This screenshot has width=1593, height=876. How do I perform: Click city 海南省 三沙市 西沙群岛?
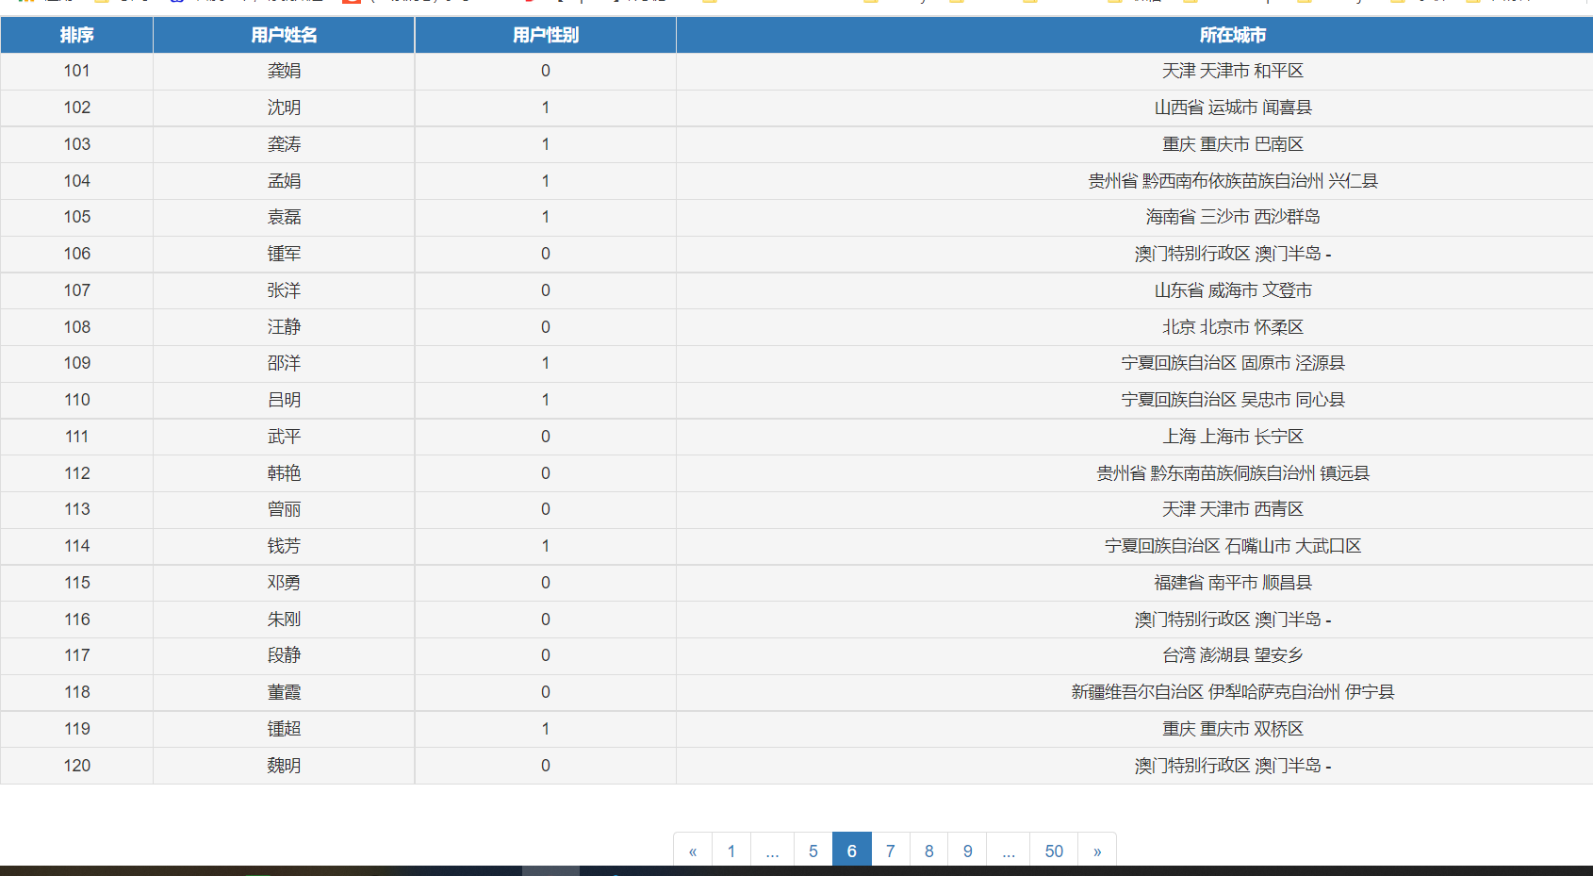coord(1233,217)
